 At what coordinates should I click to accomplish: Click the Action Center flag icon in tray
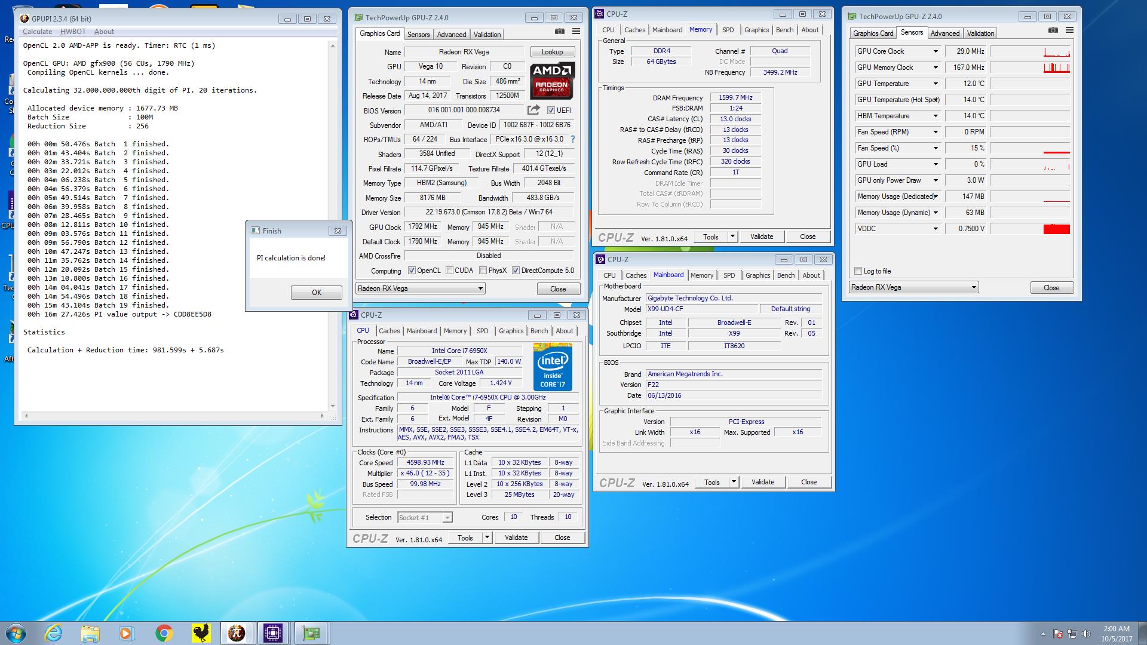pos(1058,634)
